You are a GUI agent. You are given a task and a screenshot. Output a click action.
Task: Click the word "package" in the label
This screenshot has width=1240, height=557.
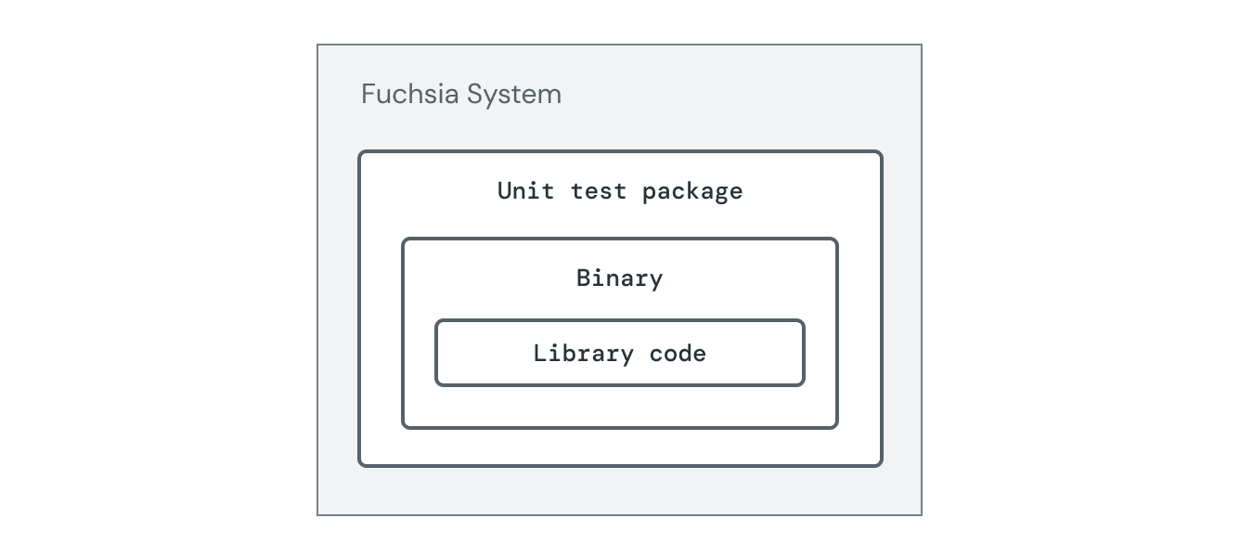[x=692, y=191]
